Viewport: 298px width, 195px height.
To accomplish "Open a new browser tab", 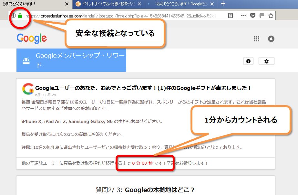I will (x=223, y=4).
